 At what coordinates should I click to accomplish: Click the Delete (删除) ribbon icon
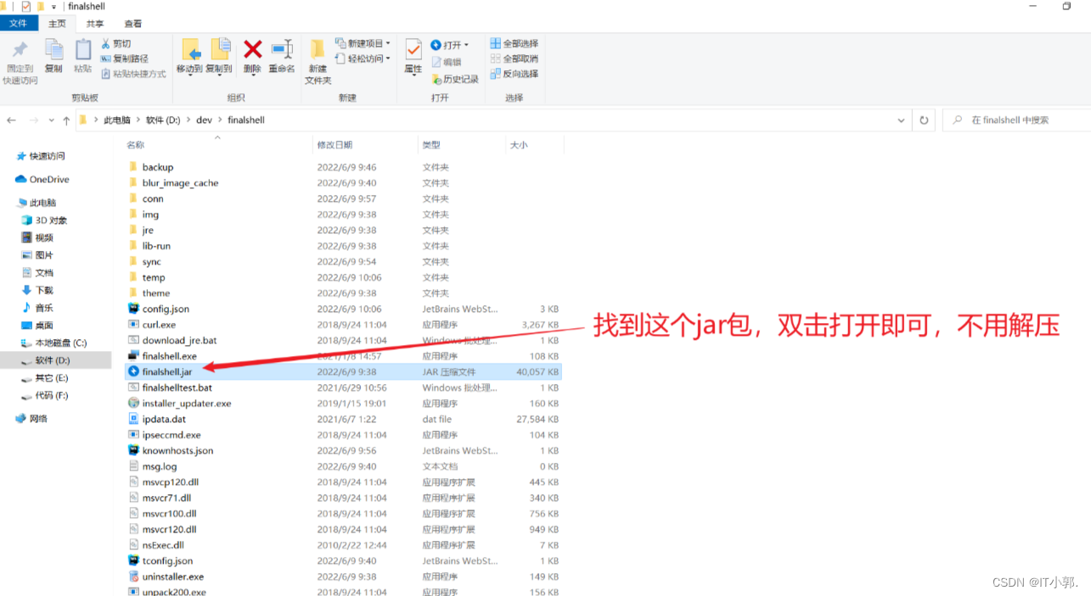coord(252,56)
